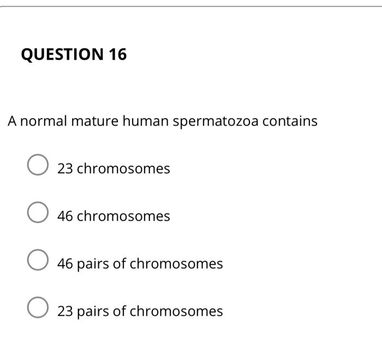The image size is (382, 363).
Task: Choose the "46 chromosomes" radio option
Action: point(38,212)
